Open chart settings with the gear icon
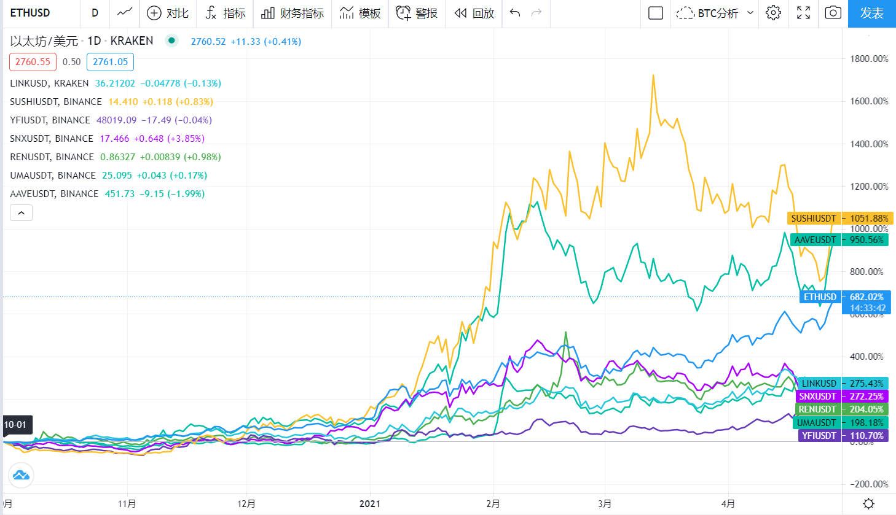Screen dimensions: 896x515 coord(773,14)
